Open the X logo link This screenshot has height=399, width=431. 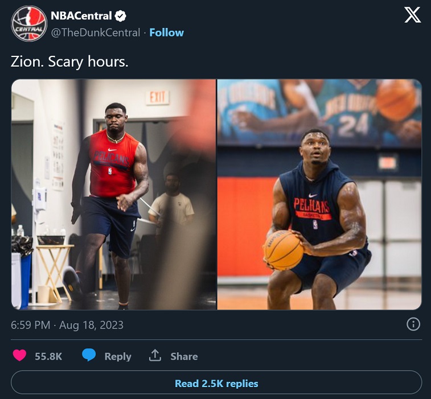pos(412,15)
